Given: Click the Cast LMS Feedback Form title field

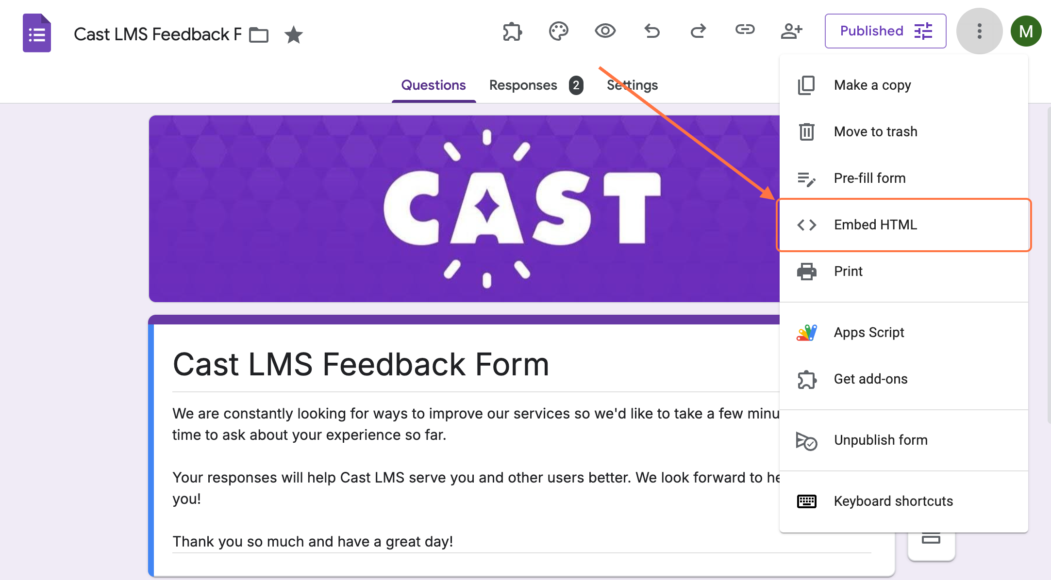Looking at the screenshot, I should point(361,365).
